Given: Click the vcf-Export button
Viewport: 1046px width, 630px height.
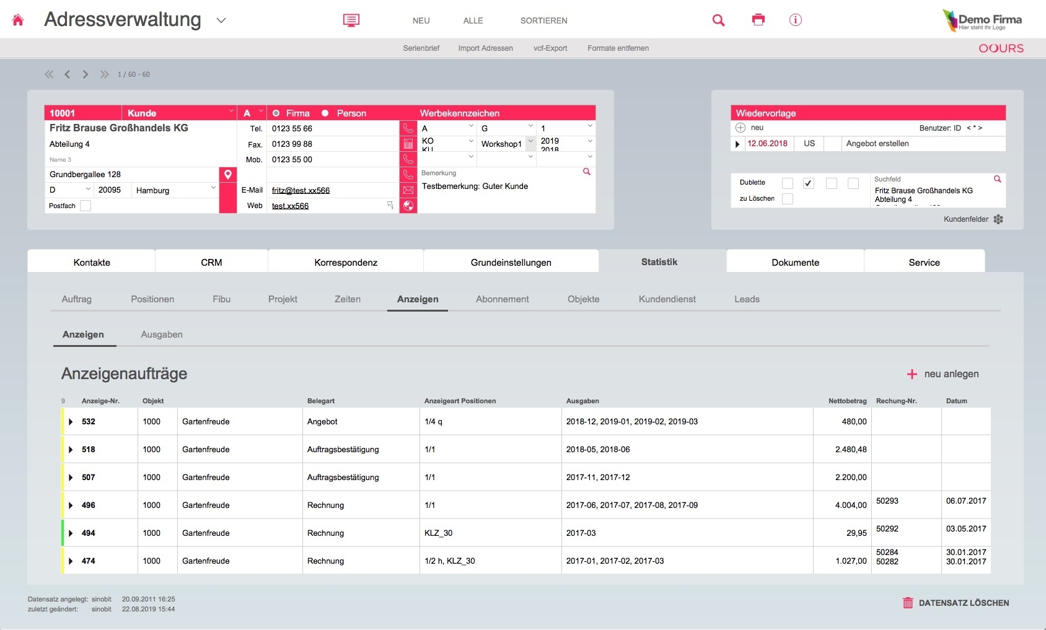Looking at the screenshot, I should tap(550, 48).
